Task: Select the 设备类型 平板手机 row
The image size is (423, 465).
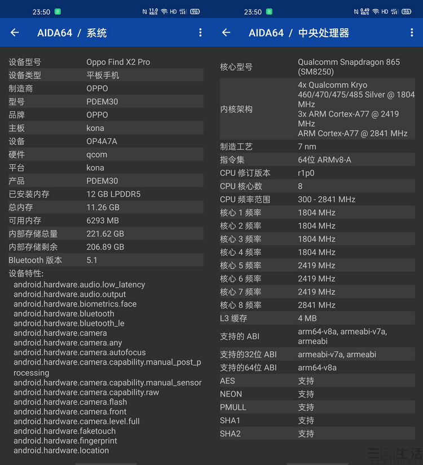Action: tap(105, 76)
